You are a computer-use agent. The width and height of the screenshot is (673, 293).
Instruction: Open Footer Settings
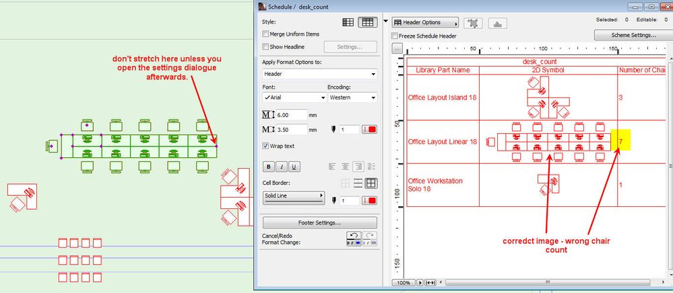(x=320, y=222)
